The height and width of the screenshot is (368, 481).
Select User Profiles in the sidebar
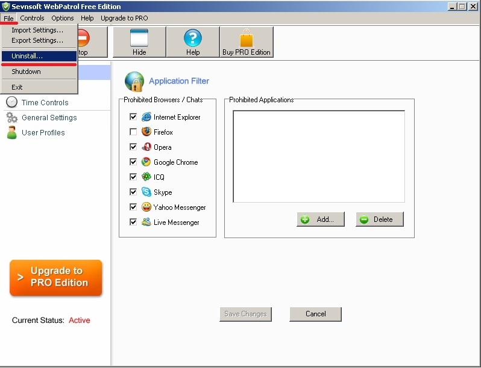43,133
